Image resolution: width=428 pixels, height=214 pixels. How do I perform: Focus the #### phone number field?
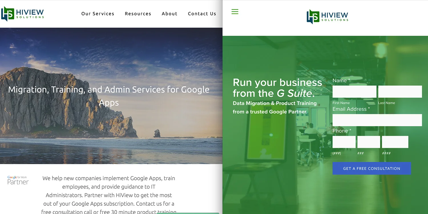[395, 142]
